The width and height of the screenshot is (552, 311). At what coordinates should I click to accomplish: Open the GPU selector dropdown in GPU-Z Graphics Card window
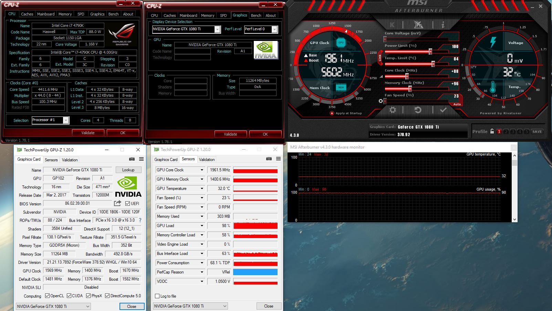tap(53, 306)
